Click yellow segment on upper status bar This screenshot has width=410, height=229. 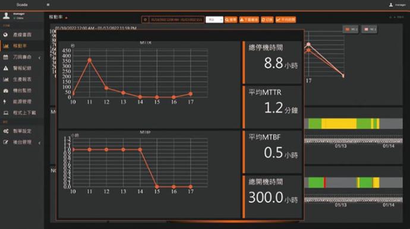coord(339,123)
